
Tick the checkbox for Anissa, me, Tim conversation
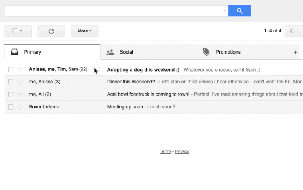click(11, 69)
